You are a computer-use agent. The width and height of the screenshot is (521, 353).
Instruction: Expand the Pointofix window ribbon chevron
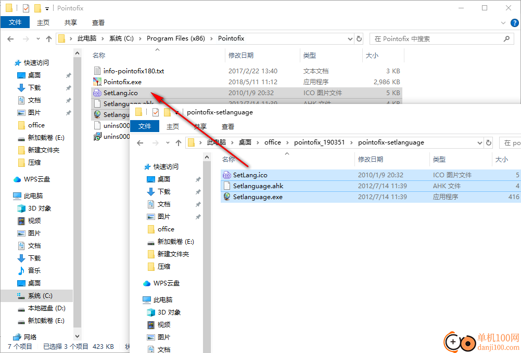[x=503, y=23]
